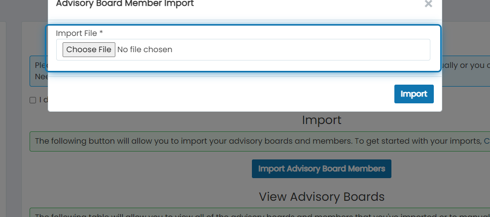Click the blue Import button in dialog
Viewport: 490px width, 217px height.
(x=414, y=94)
